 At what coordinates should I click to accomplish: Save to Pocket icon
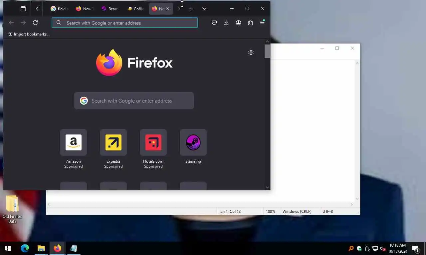214,23
